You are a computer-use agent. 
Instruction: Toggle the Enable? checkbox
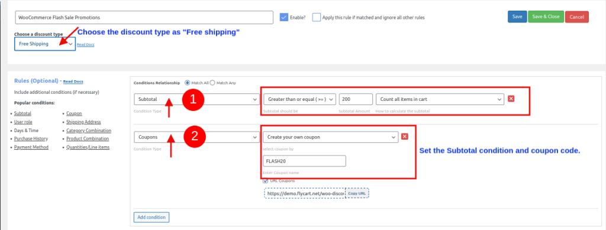[x=284, y=17]
